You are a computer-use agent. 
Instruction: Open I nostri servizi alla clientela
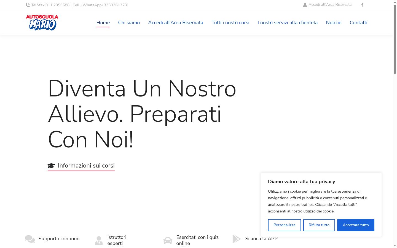[x=288, y=23]
